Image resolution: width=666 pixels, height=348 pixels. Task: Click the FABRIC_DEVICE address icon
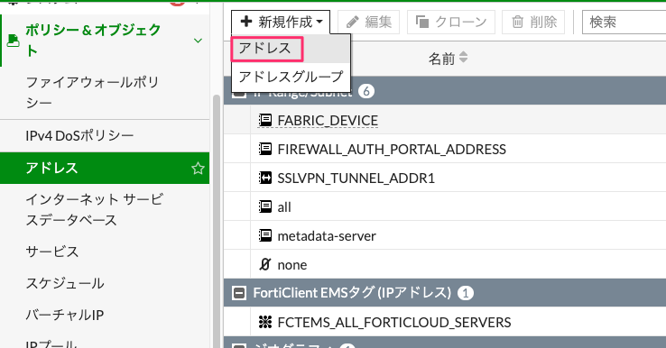[265, 120]
